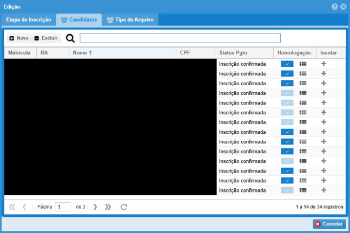Open the help question mark icon
This screenshot has height=233, width=350.
click(x=335, y=6)
